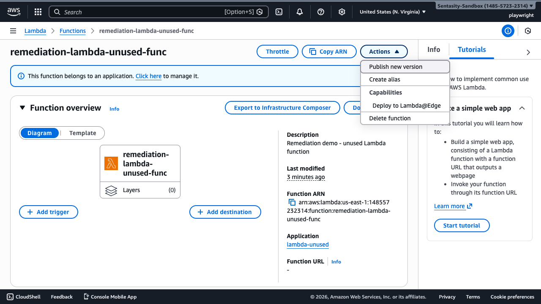Open the notifications bell icon
The width and height of the screenshot is (541, 304).
[300, 12]
